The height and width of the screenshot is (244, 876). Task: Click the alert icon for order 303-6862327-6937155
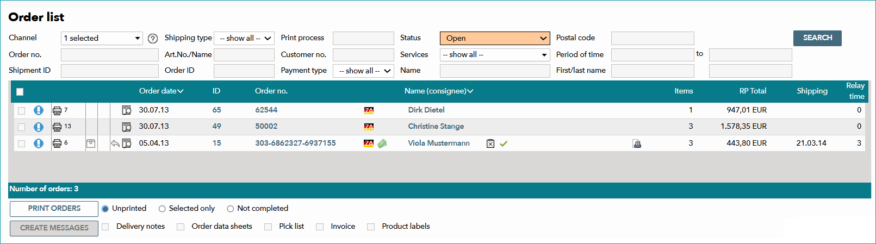tap(39, 143)
